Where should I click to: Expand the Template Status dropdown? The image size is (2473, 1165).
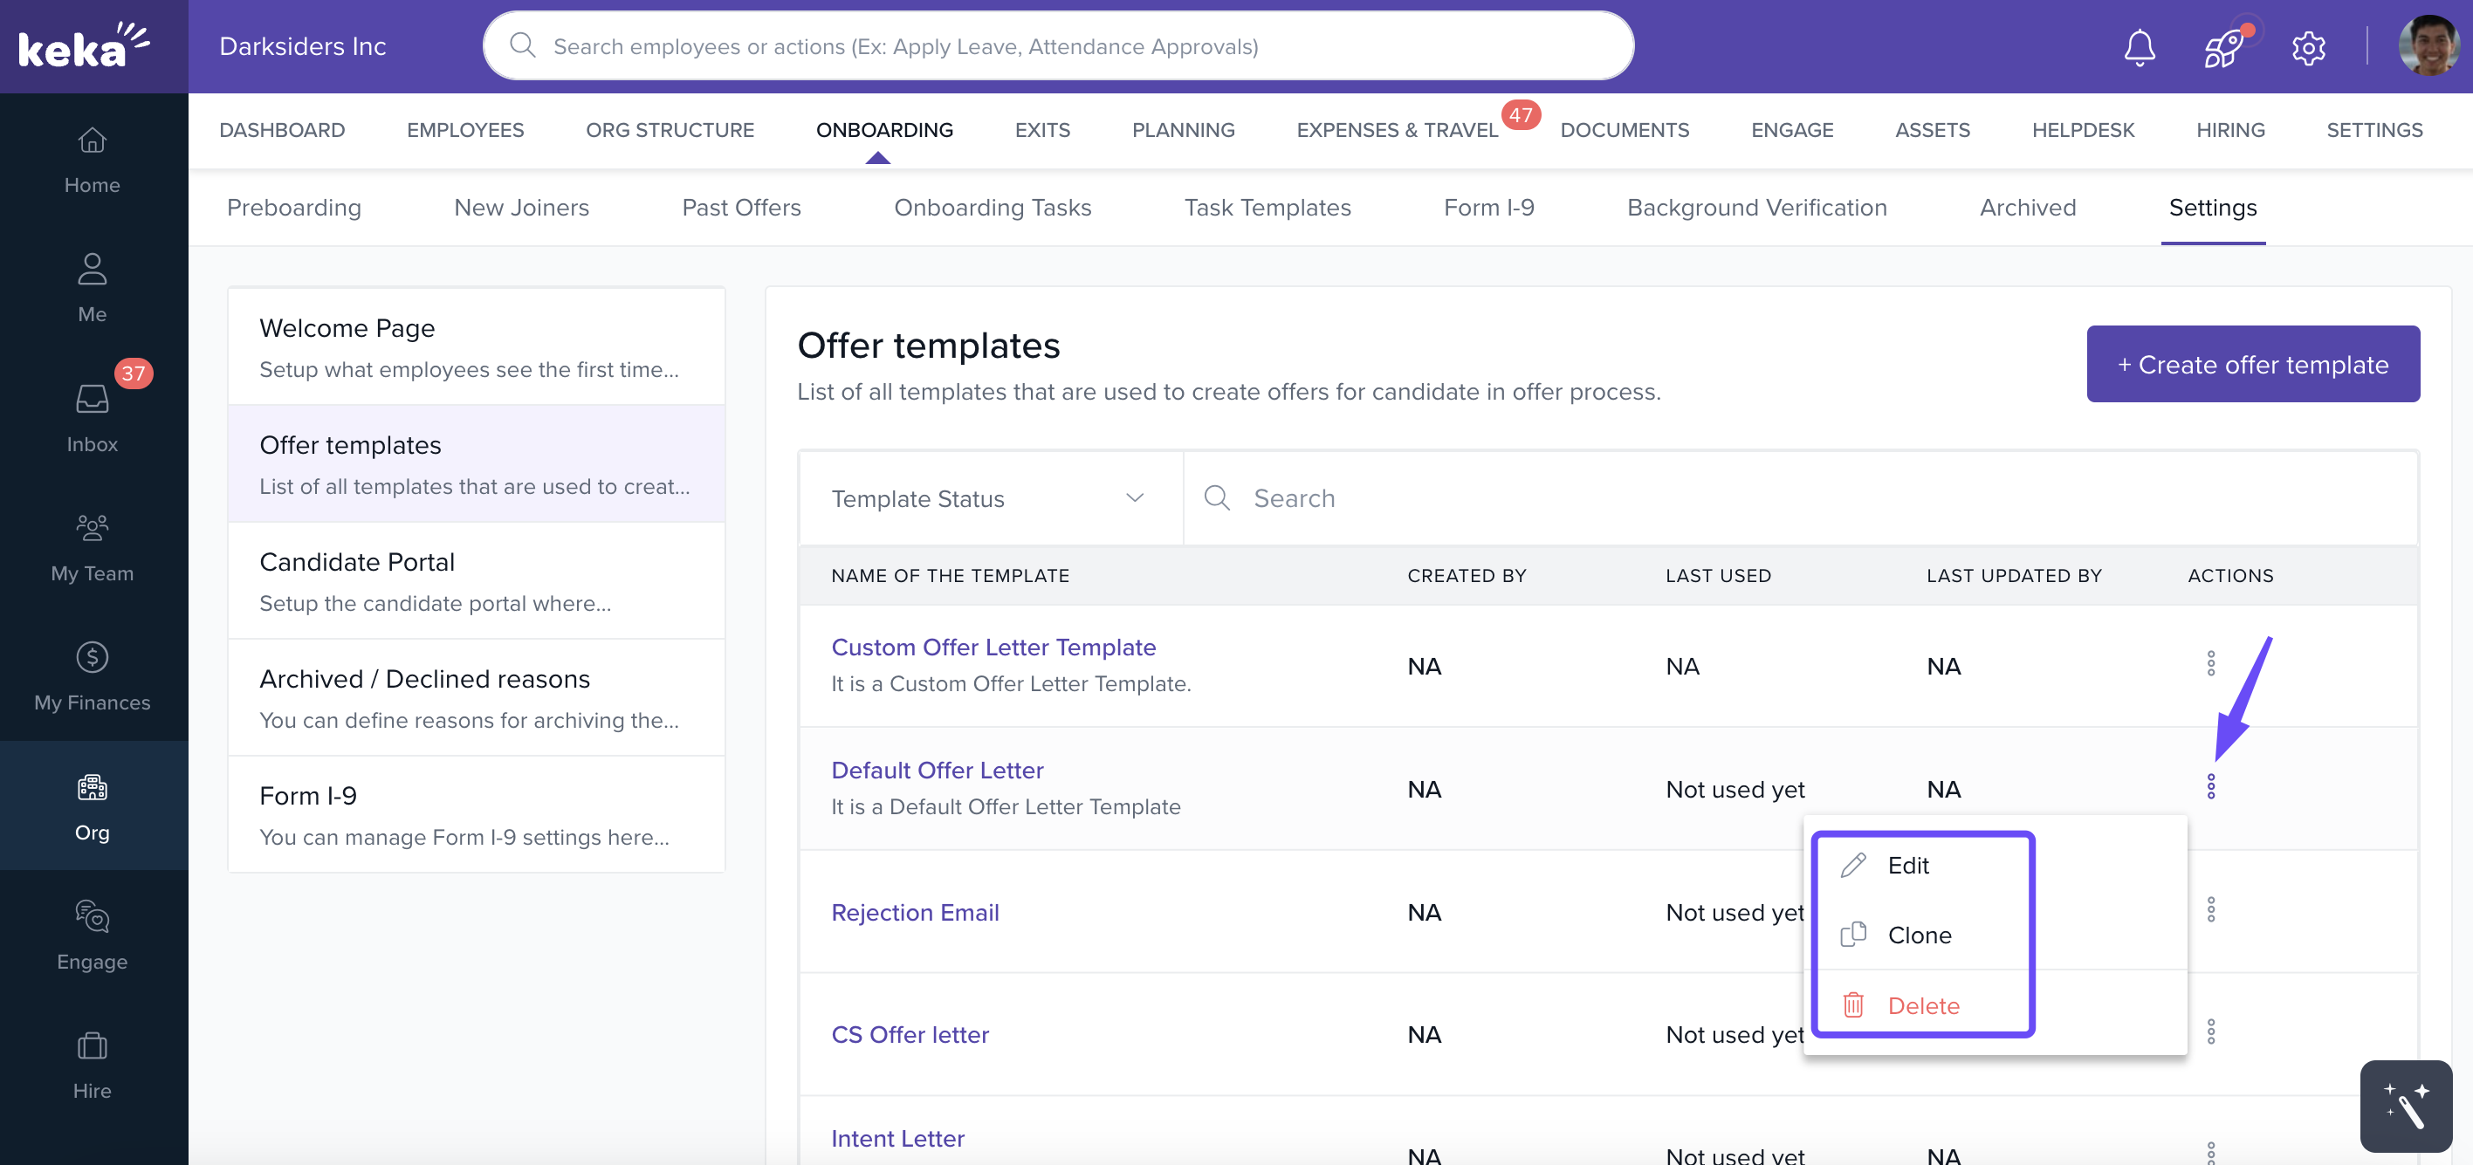click(x=989, y=498)
